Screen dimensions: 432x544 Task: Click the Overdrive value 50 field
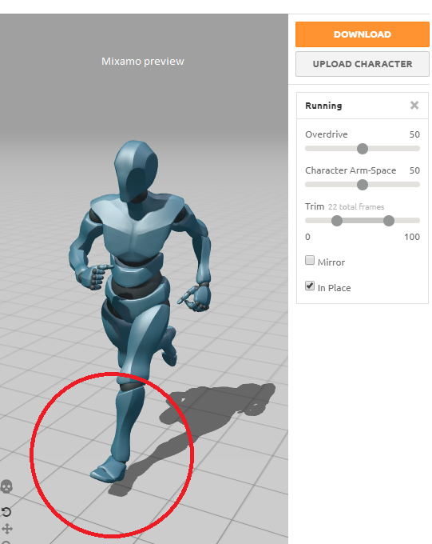click(x=414, y=134)
